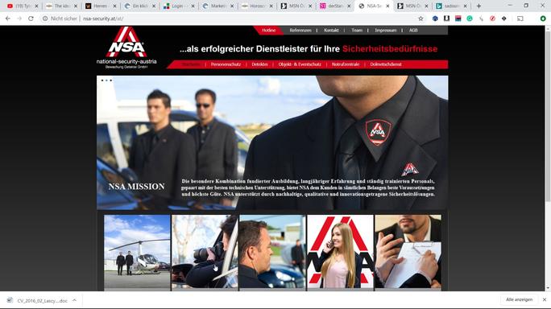The width and height of the screenshot is (551, 309).
Task: Expand options for CV_2016 downloaded doc file
Action: click(74, 300)
